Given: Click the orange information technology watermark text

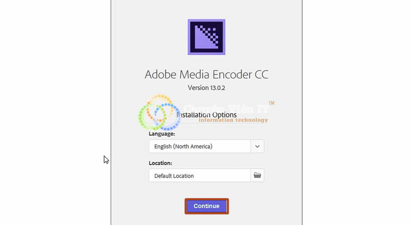Looking at the screenshot, I should (x=233, y=120).
